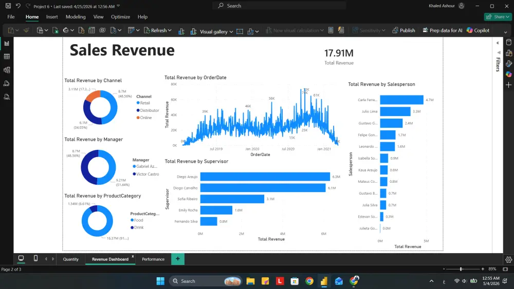514x289 pixels.
Task: Click the Get data database icon
Action: coord(40,30)
